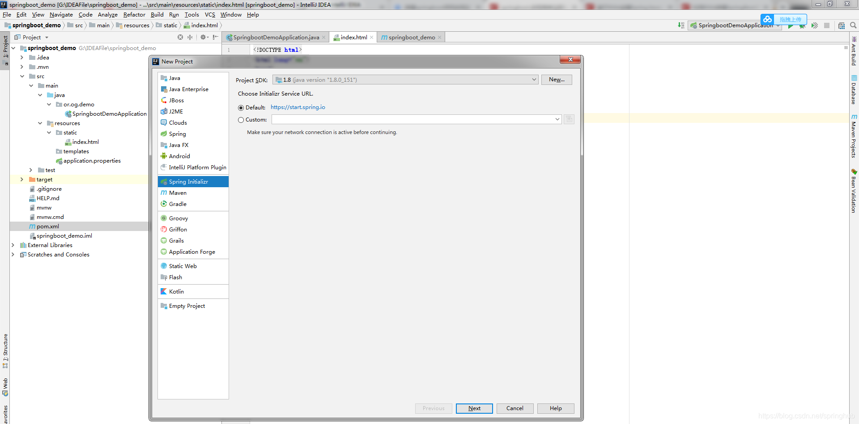859x424 pixels.
Task: Open the VCS menu
Action: pos(210,14)
